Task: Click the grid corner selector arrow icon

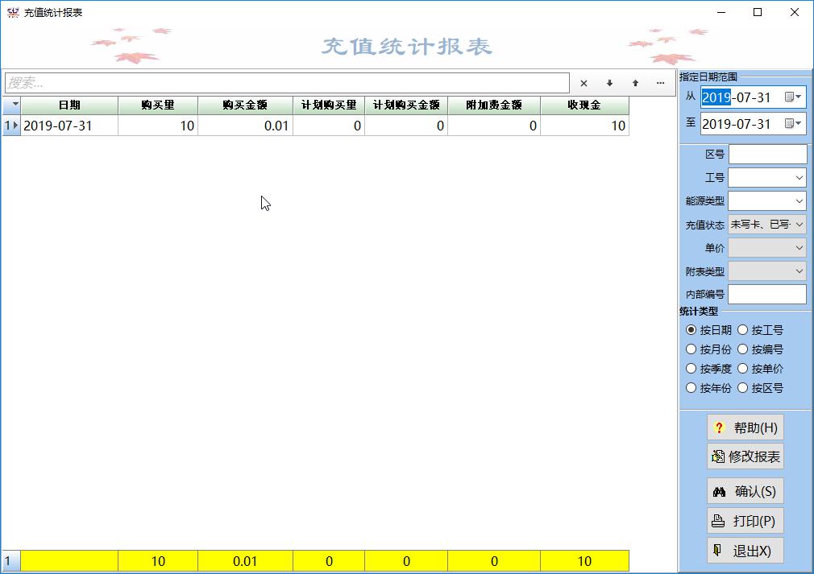Action: click(x=11, y=105)
